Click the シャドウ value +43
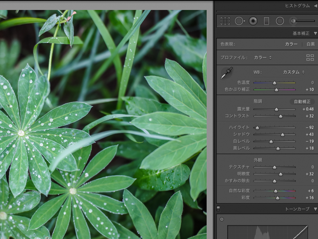The width and height of the screenshot is (318, 239). tap(310, 134)
